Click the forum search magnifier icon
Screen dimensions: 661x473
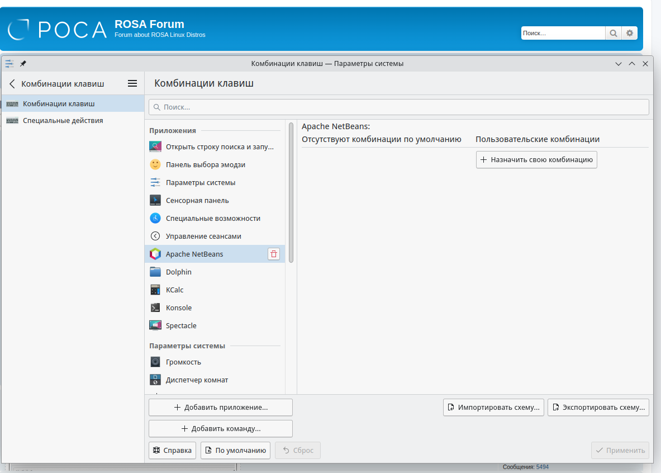pyautogui.click(x=614, y=33)
